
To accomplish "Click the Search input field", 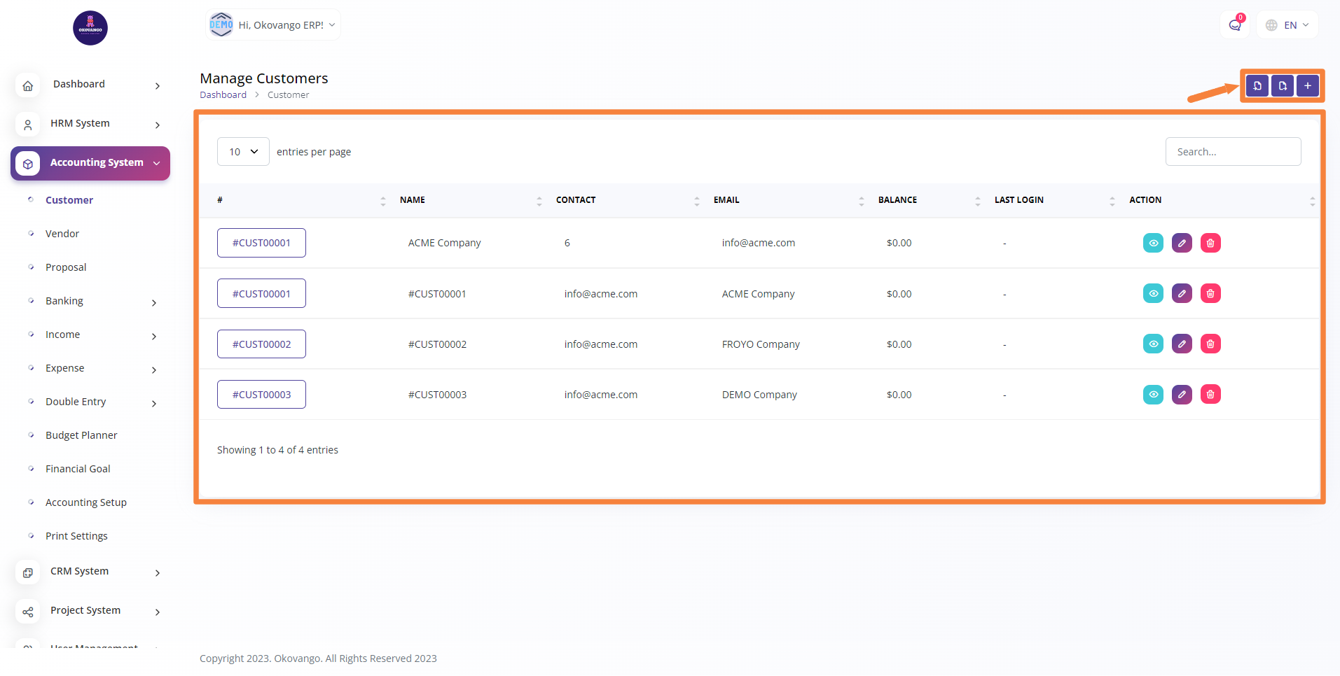I will [1233, 152].
